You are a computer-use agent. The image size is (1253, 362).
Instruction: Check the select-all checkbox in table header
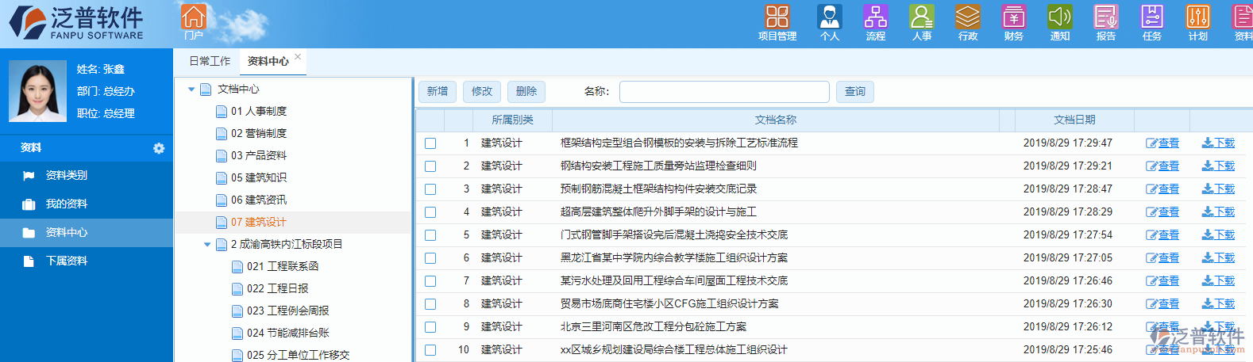tap(430, 120)
